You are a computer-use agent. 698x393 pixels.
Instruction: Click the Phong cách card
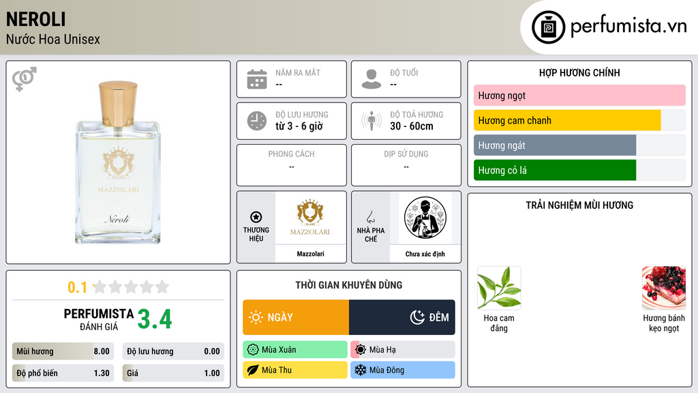coord(292,165)
